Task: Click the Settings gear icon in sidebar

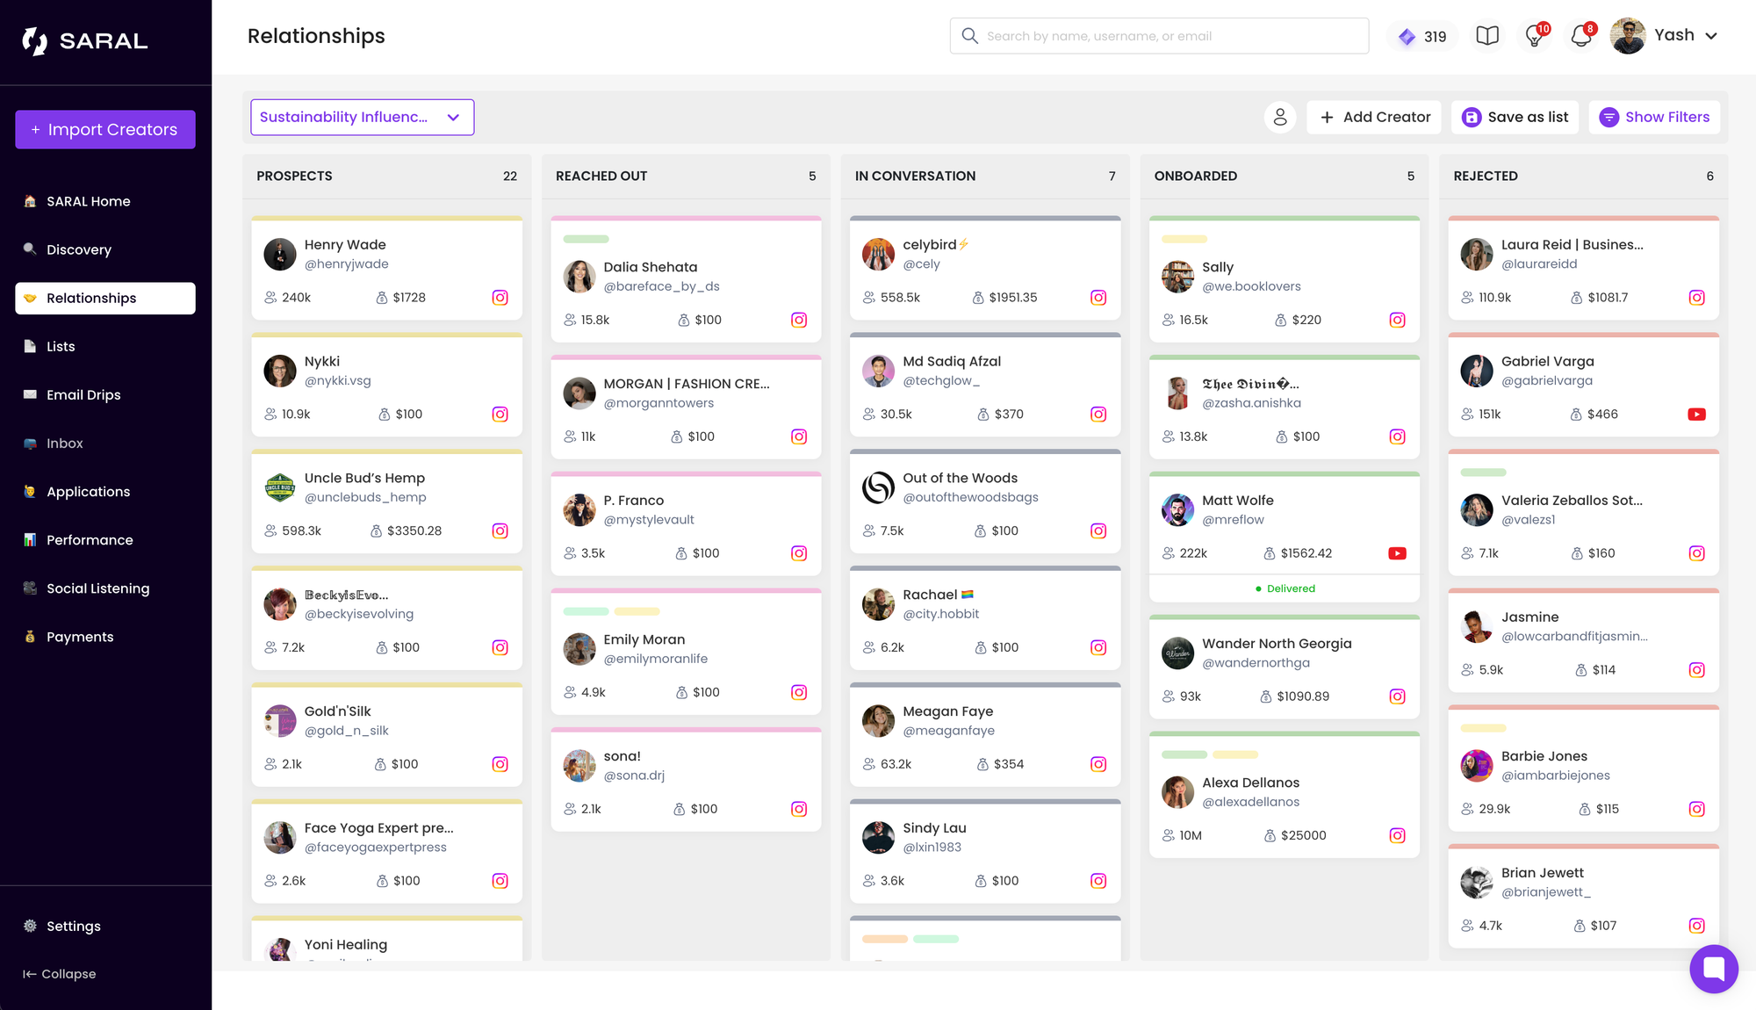Action: tap(30, 926)
